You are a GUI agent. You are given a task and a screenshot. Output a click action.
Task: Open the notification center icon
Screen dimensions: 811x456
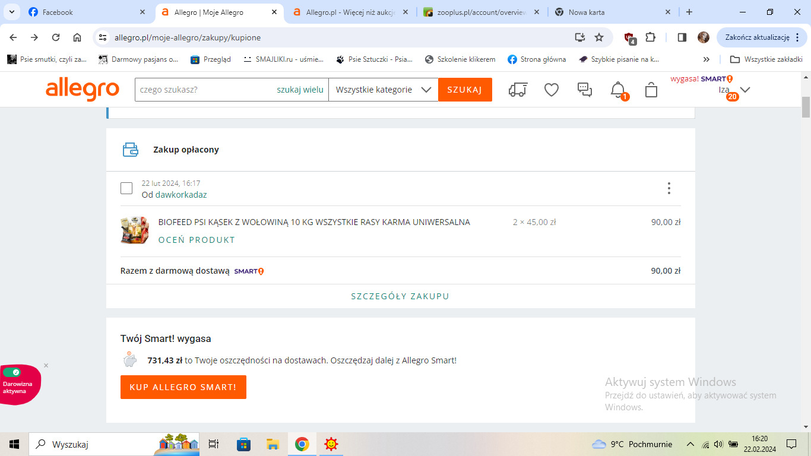pyautogui.click(x=791, y=444)
